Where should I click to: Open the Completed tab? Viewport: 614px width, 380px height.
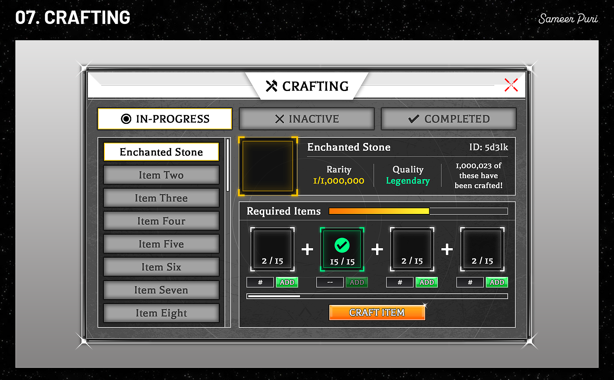click(449, 119)
